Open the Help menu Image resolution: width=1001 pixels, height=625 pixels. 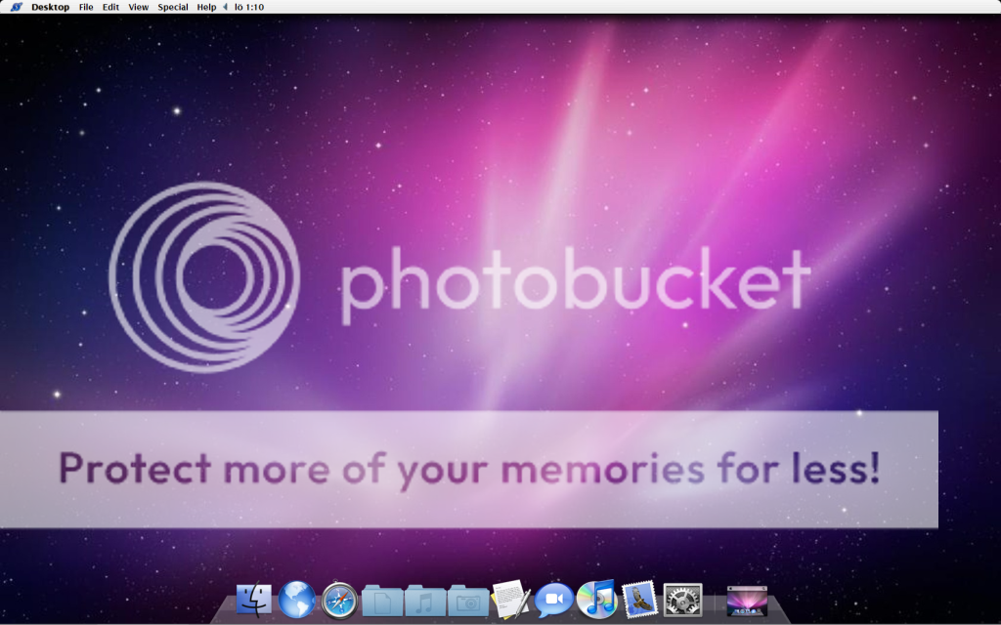(206, 7)
